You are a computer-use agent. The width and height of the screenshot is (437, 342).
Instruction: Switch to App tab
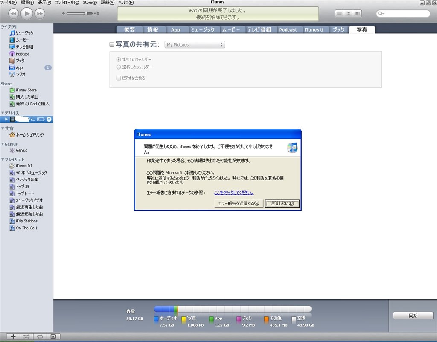[x=175, y=30]
